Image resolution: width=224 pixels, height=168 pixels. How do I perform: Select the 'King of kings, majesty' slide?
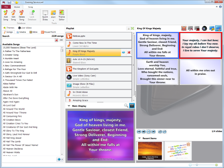[x=158, y=45]
